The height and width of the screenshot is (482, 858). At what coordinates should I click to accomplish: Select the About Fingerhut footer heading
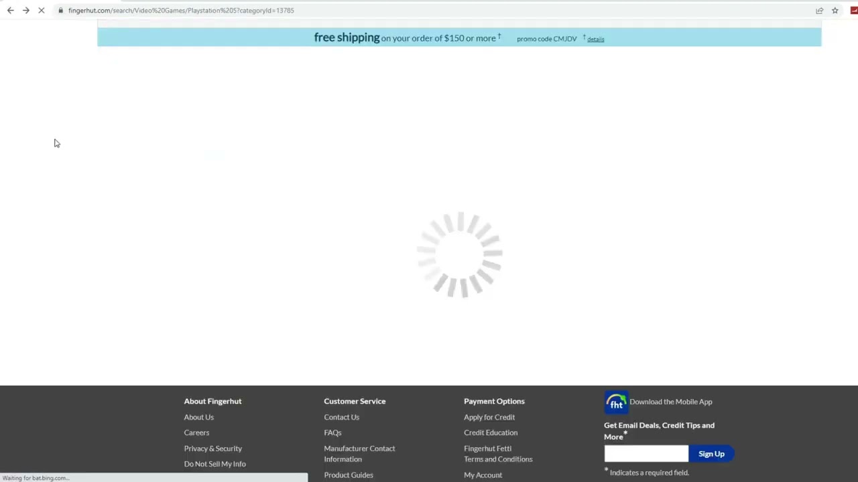click(x=212, y=401)
